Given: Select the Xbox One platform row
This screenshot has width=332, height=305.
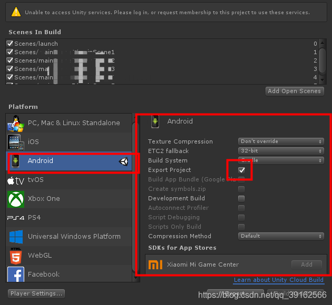Looking at the screenshot, I should [x=69, y=199].
